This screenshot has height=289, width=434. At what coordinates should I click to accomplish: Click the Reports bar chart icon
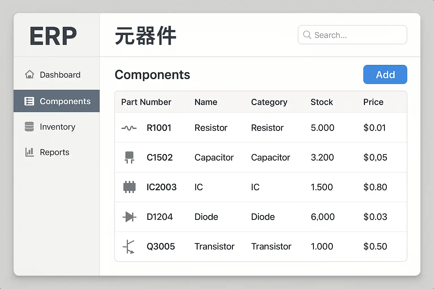pos(29,152)
